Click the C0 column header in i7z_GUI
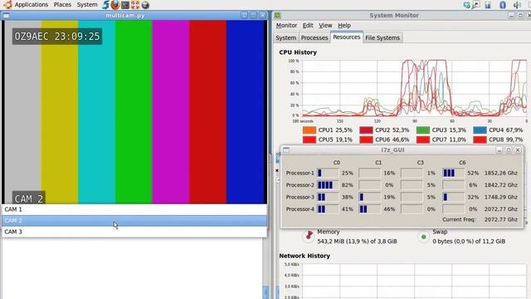 (337, 163)
